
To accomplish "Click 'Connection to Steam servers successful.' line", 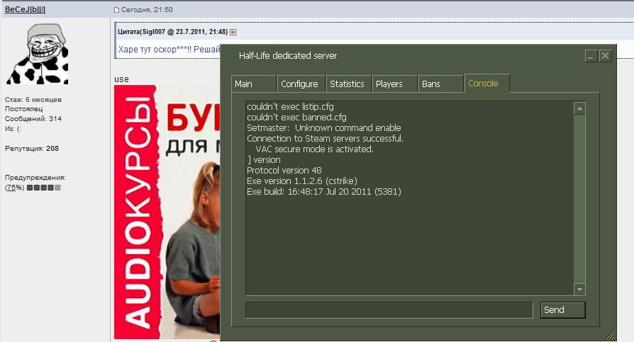I will point(325,139).
